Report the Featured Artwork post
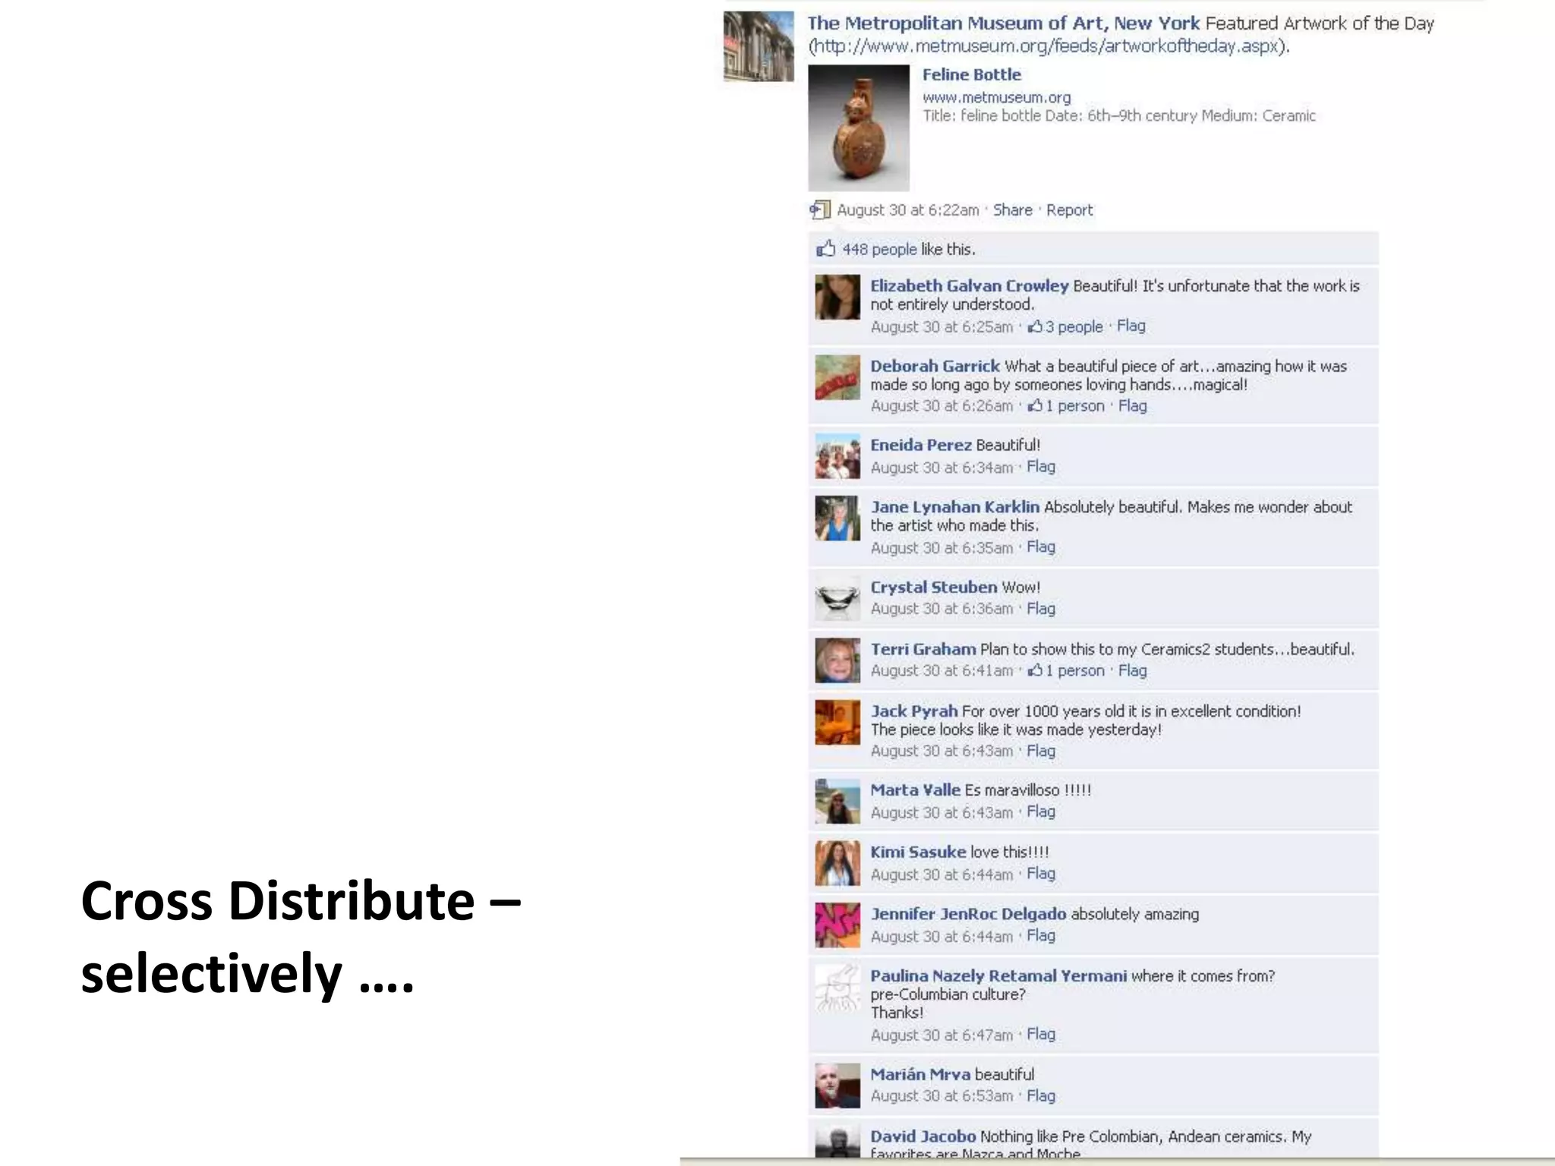The width and height of the screenshot is (1555, 1166). (x=1069, y=210)
